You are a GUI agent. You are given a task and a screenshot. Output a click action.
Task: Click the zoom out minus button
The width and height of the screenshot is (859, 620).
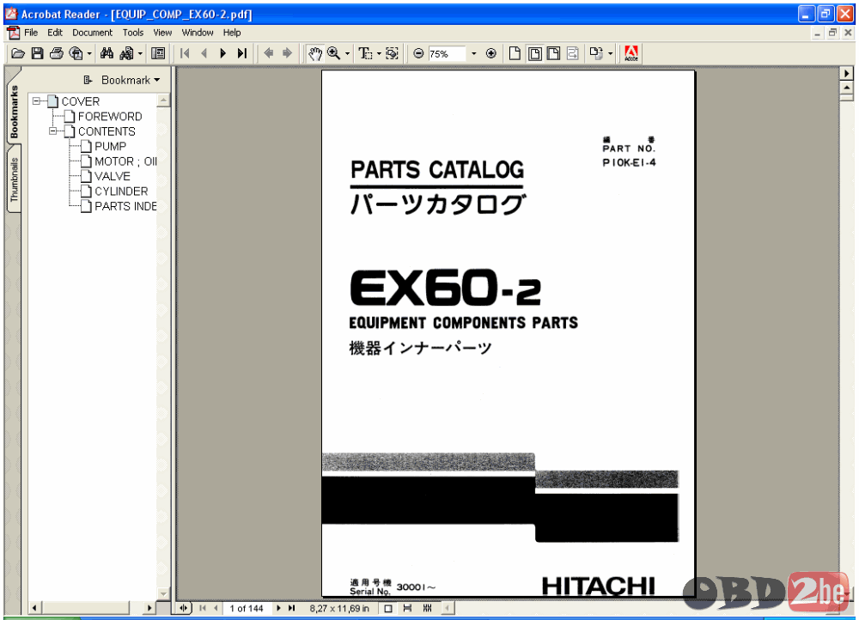tap(418, 53)
